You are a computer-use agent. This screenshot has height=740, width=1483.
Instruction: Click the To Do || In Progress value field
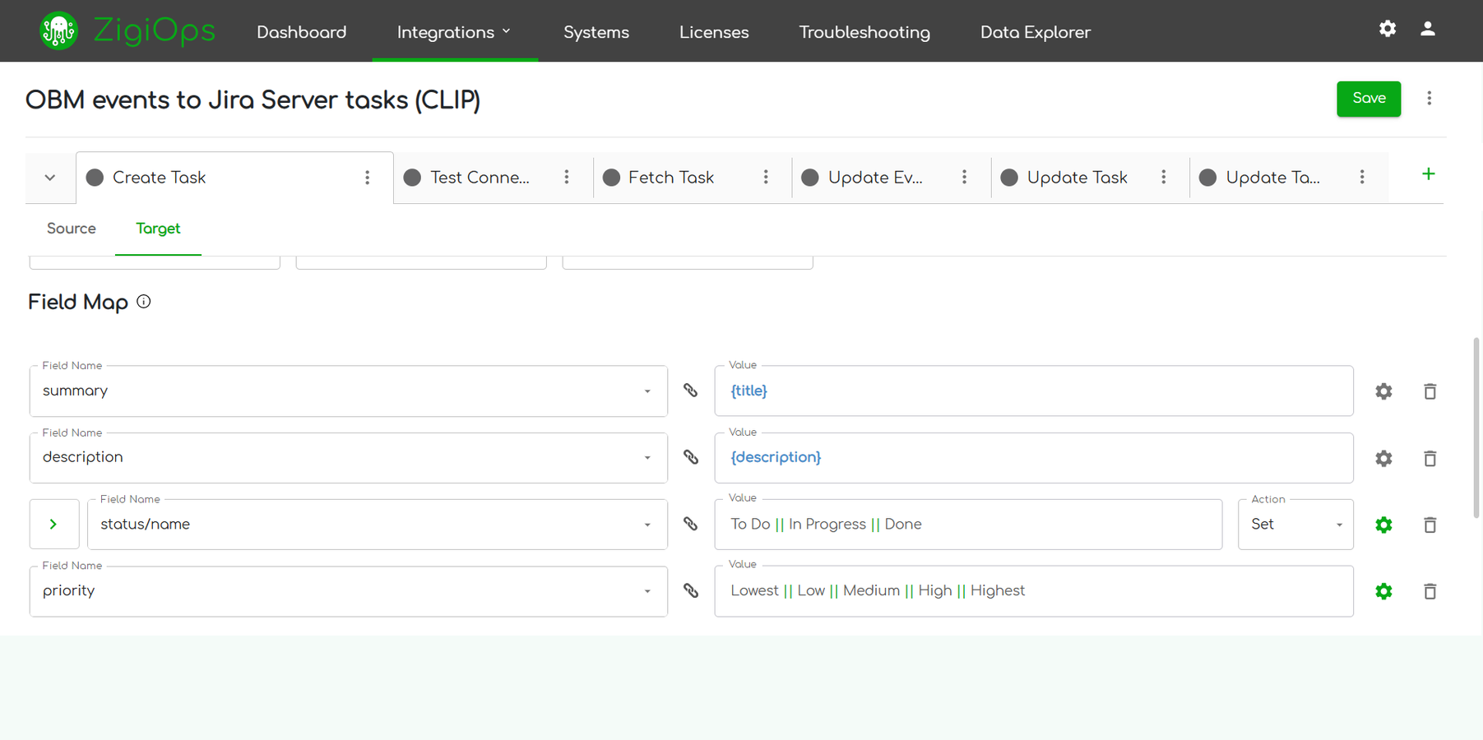click(x=968, y=524)
